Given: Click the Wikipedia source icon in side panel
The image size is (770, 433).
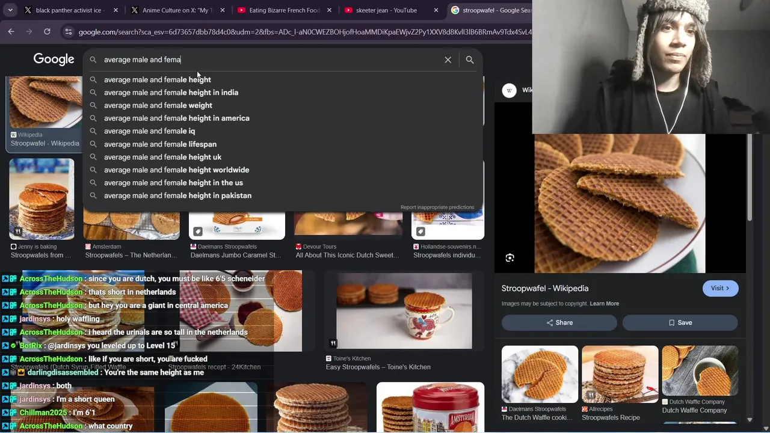Looking at the screenshot, I should [509, 90].
